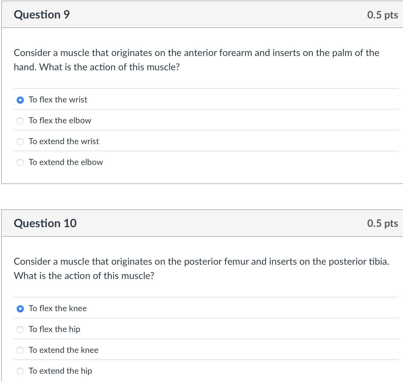Click the "To flex the elbow" answer text
Image resolution: width=403 pixels, height=382 pixels.
(x=60, y=121)
